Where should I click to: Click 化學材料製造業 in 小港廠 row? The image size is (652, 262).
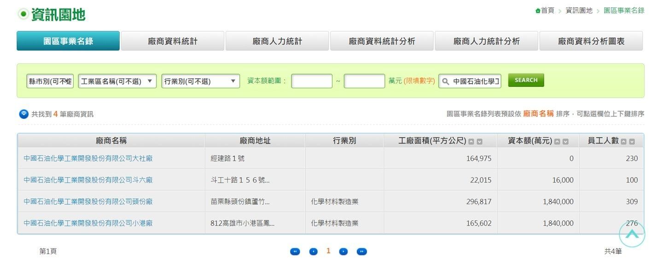pyautogui.click(x=334, y=223)
